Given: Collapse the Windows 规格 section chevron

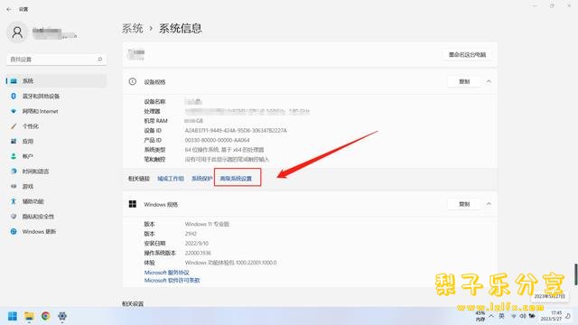Looking at the screenshot, I should 489,204.
